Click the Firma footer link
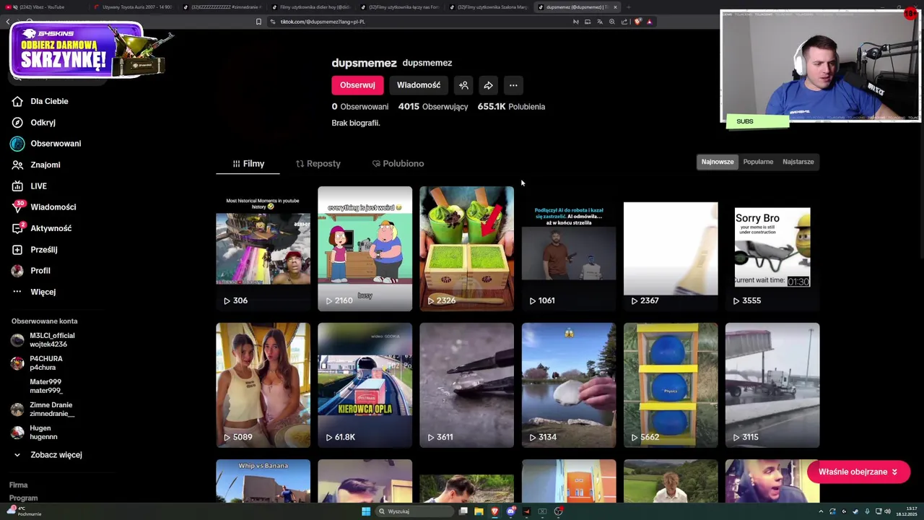This screenshot has height=520, width=924. click(18, 485)
